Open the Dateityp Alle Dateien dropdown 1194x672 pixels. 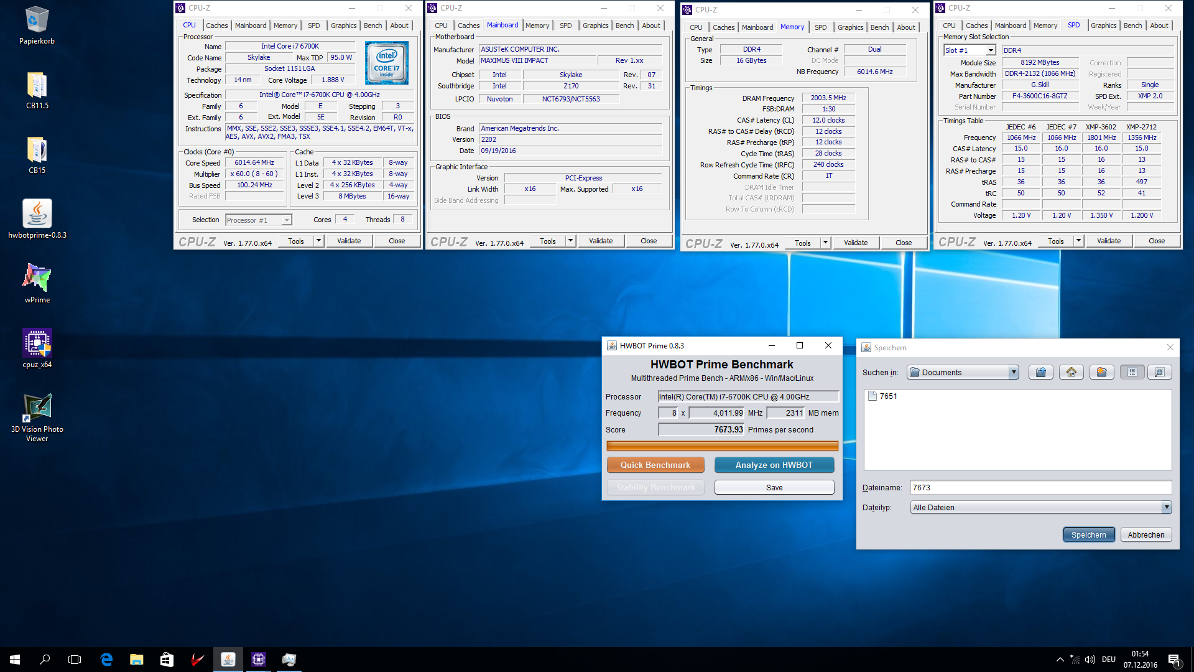(x=1041, y=507)
